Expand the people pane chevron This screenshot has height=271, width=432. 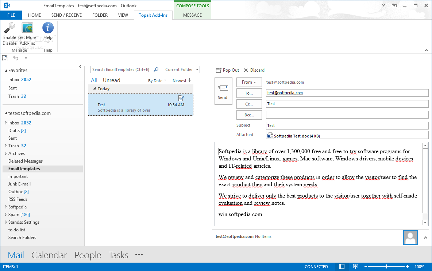[426, 238]
